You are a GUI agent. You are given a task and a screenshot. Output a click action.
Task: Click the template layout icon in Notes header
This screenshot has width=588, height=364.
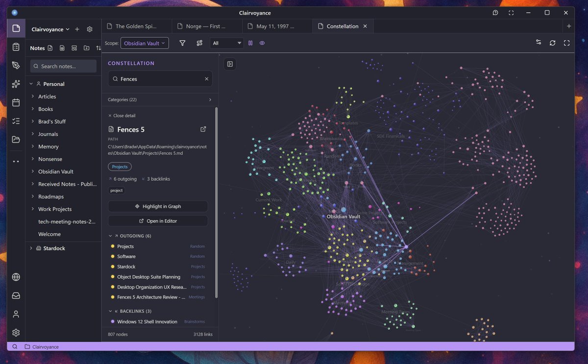(x=74, y=48)
